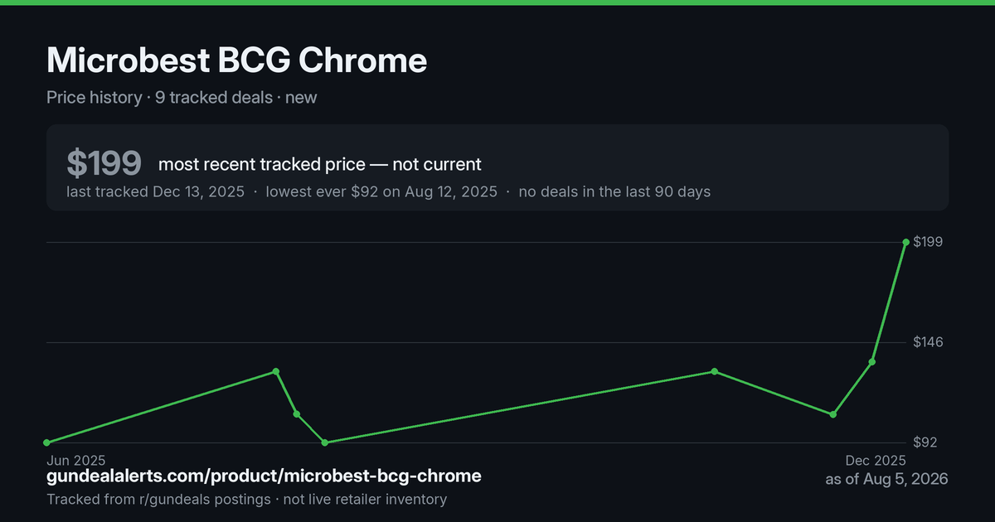Click the lowest $92 point after the dip
Image resolution: width=995 pixels, height=522 pixels.
(325, 442)
